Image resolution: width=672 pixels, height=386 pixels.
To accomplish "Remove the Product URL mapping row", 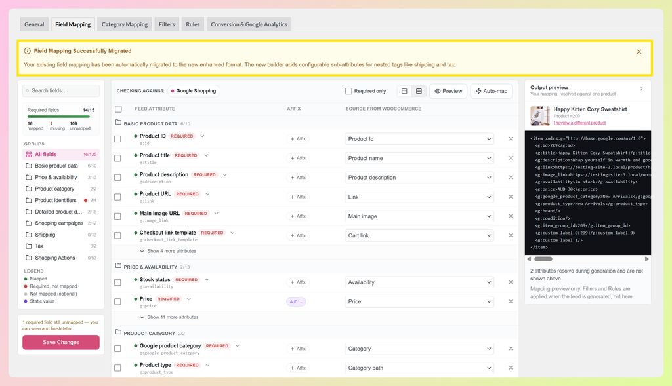I will coord(511,197).
